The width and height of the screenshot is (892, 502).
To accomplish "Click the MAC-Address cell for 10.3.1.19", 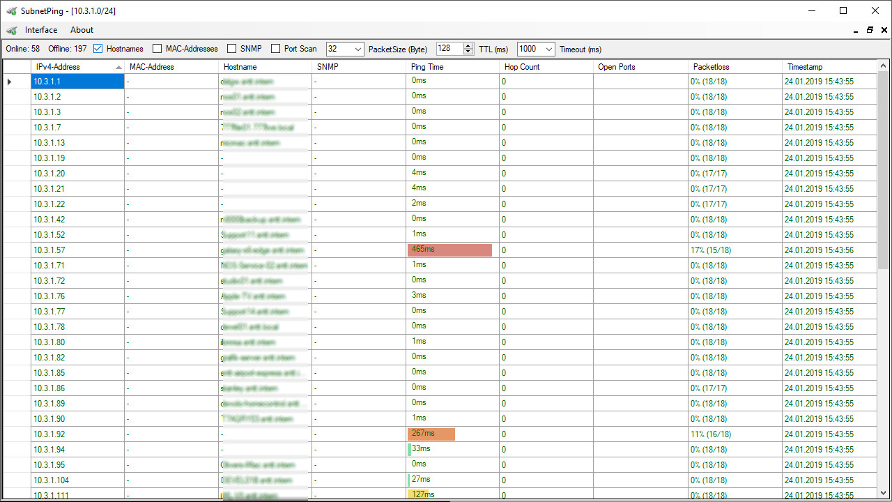I will click(171, 158).
